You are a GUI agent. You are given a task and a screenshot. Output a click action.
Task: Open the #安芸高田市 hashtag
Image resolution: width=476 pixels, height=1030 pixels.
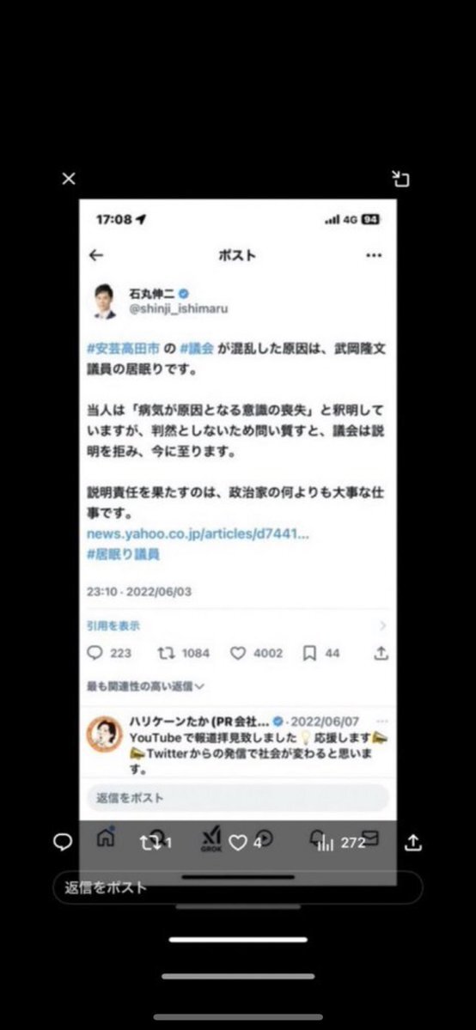click(123, 349)
